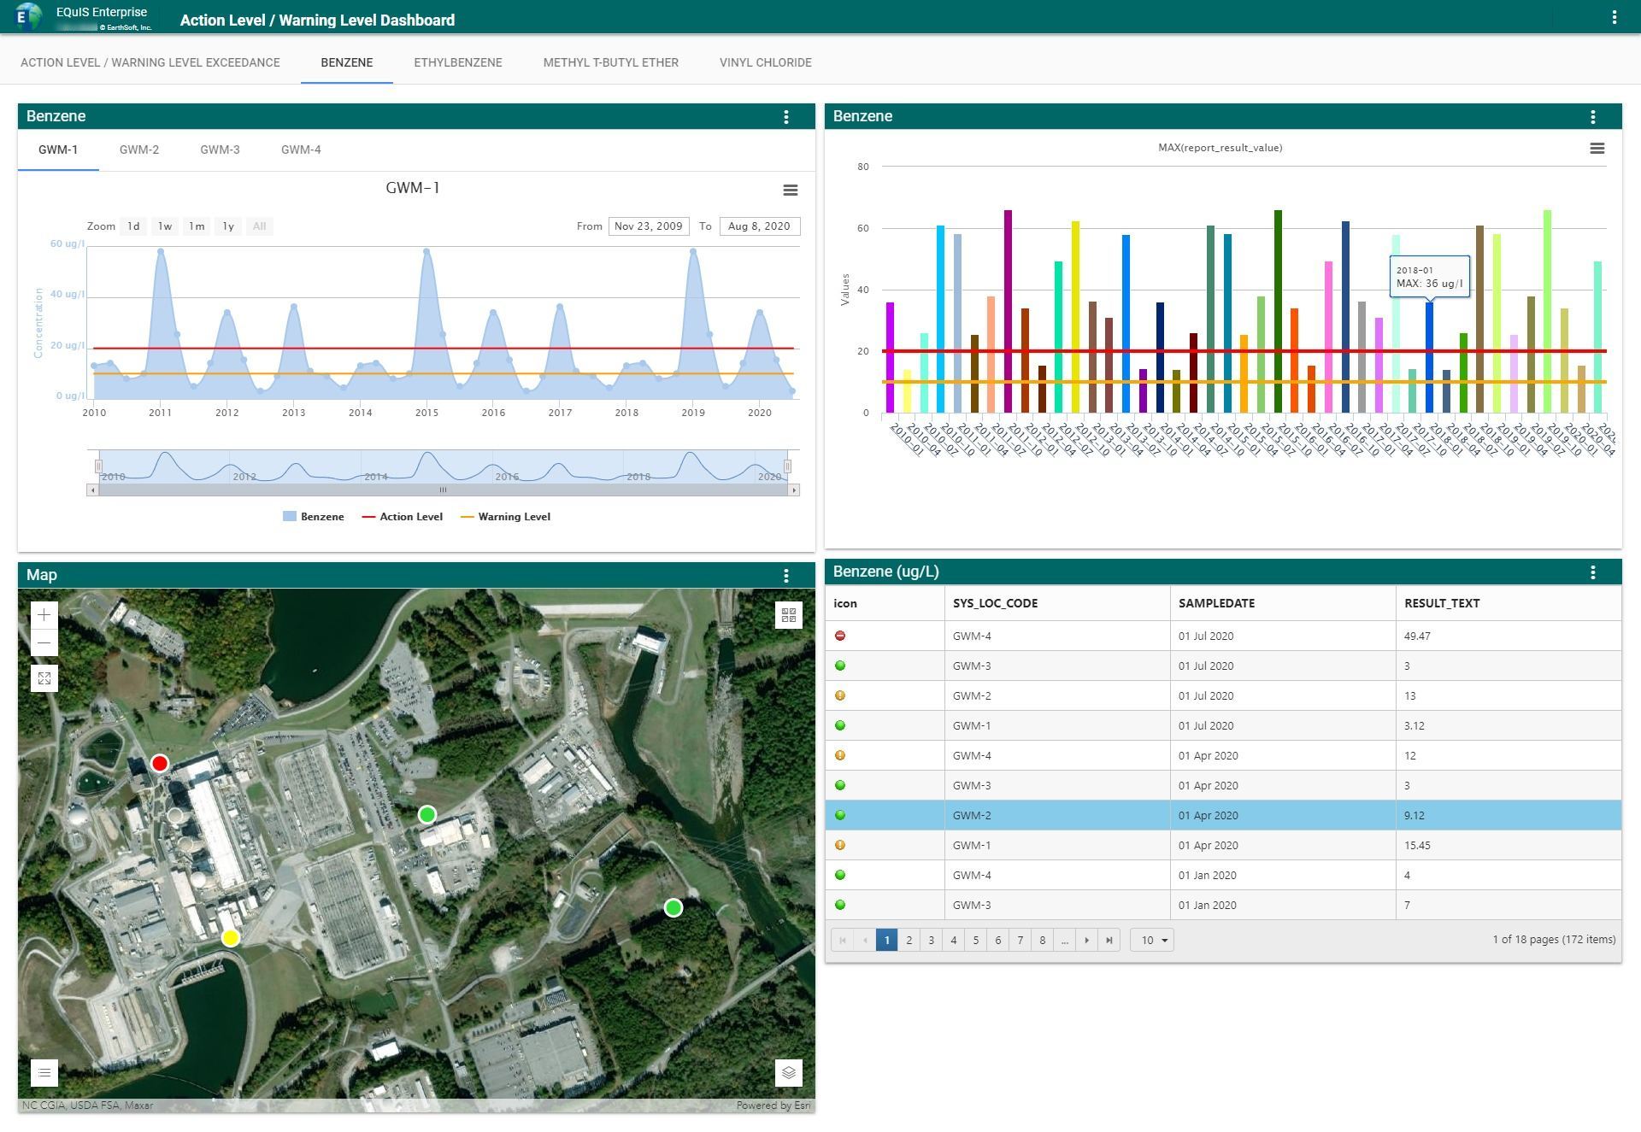Go to page 2 of table
Viewport: 1641px width, 1132px height.
[x=909, y=940]
